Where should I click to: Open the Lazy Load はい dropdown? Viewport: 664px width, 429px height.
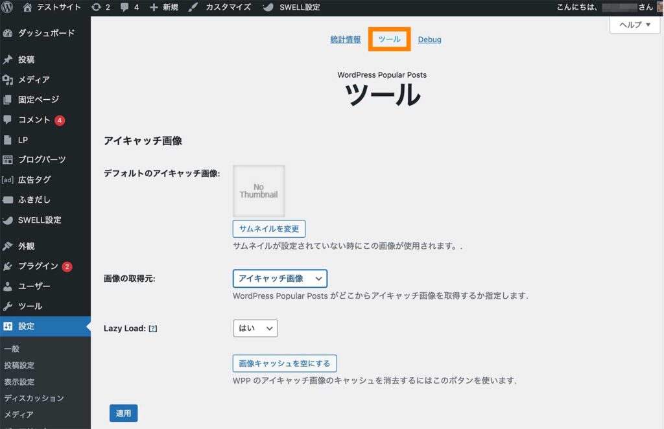coord(255,329)
